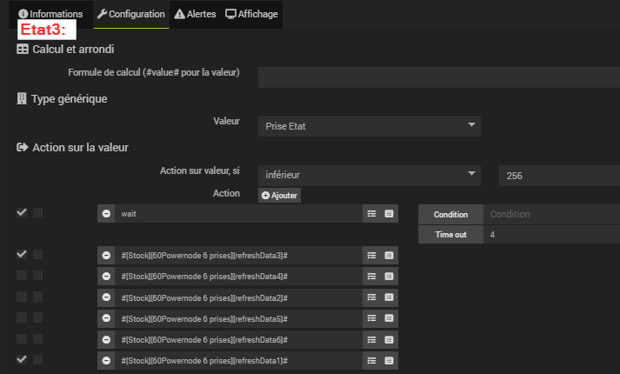
Task: Expand the 'inférieur' condition dropdown
Action: [369, 175]
